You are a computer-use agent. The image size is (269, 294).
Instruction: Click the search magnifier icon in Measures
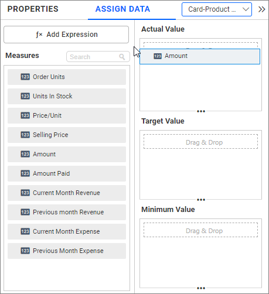[x=122, y=57]
